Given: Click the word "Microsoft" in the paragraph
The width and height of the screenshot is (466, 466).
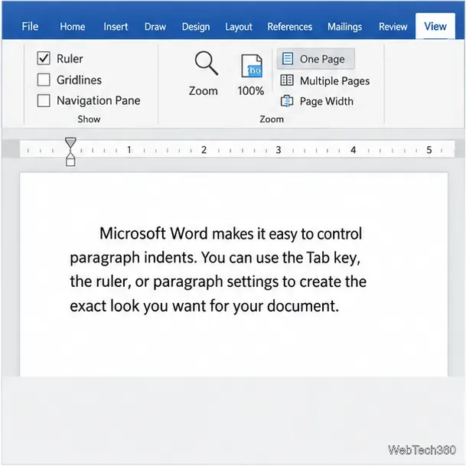Looking at the screenshot, I should (132, 233).
